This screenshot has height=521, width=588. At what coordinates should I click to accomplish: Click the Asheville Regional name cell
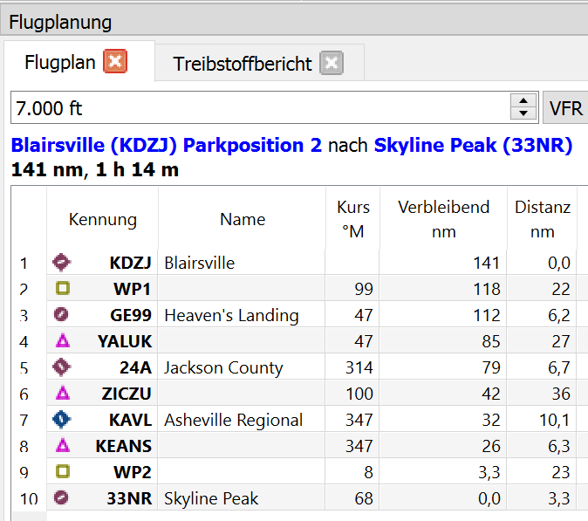(x=242, y=420)
